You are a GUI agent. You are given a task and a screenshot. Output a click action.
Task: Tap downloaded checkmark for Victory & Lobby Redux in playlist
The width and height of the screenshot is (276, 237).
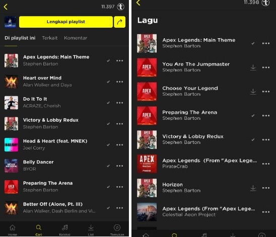(108, 124)
